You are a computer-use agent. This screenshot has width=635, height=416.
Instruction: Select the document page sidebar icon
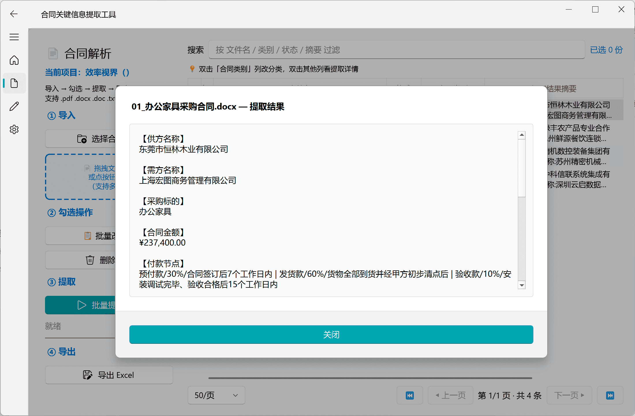coord(14,83)
